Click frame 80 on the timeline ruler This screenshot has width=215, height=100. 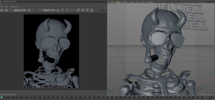point(182,97)
